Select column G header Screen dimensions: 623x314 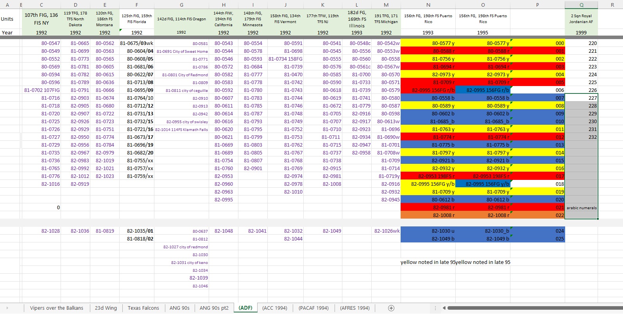(181, 5)
